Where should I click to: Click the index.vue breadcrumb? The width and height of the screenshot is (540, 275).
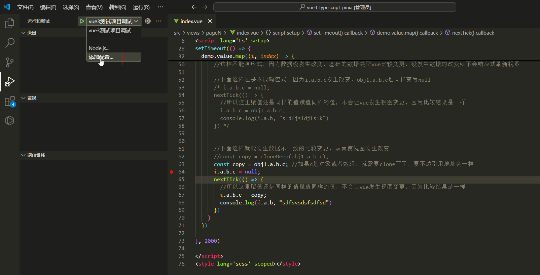[x=245, y=33]
